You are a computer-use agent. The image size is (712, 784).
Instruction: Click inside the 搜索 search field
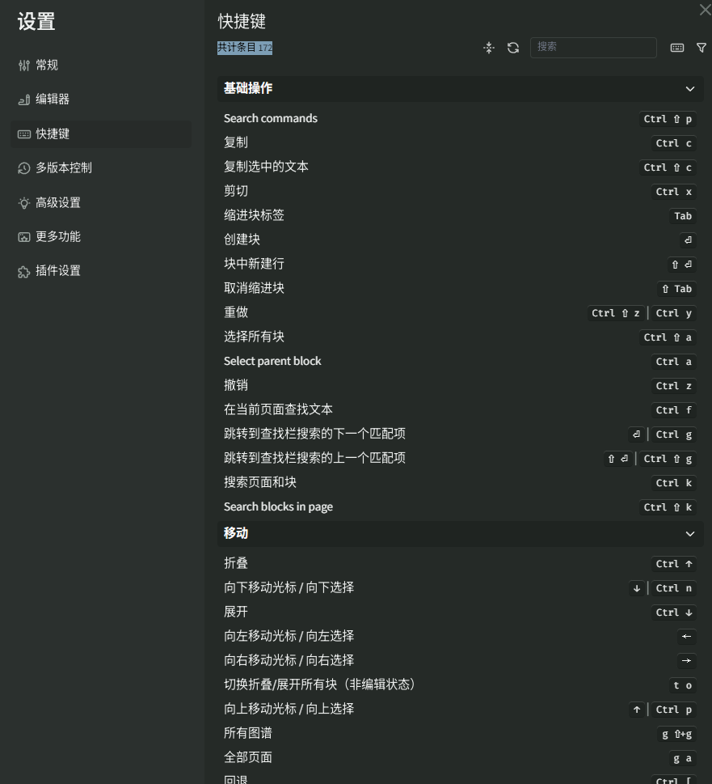(593, 48)
